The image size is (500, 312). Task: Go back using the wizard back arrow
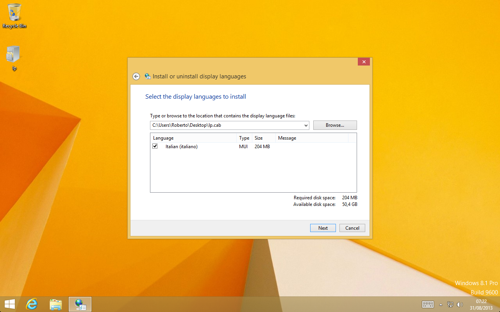pos(136,76)
